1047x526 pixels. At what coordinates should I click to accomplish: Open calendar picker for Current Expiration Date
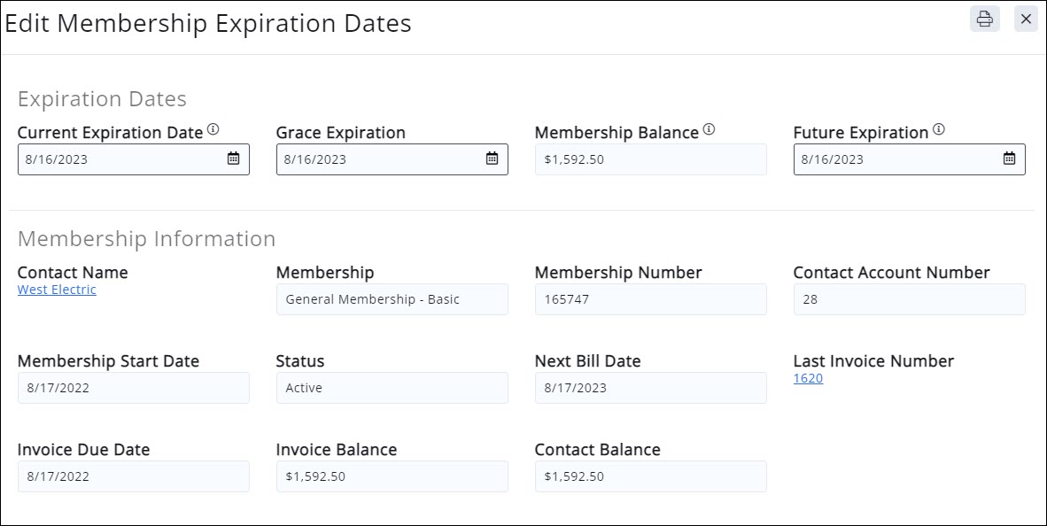233,159
